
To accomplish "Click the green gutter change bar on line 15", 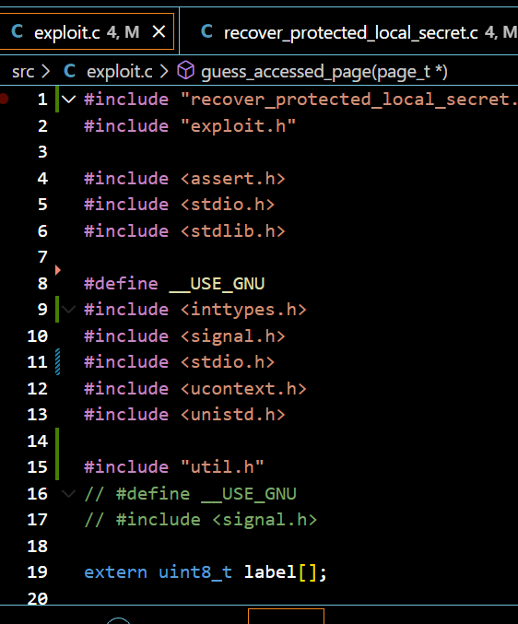I will [57, 466].
